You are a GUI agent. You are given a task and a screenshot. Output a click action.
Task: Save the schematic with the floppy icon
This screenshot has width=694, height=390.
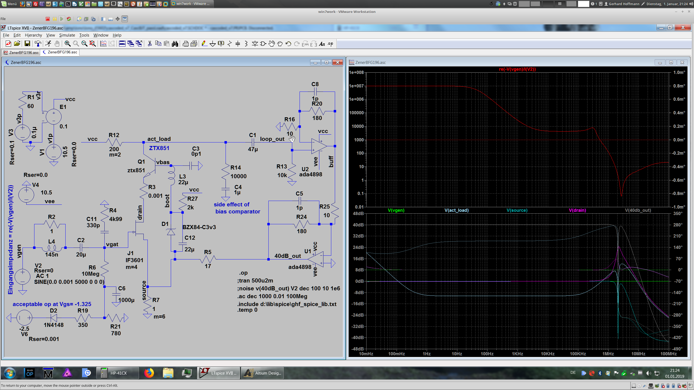coord(27,44)
